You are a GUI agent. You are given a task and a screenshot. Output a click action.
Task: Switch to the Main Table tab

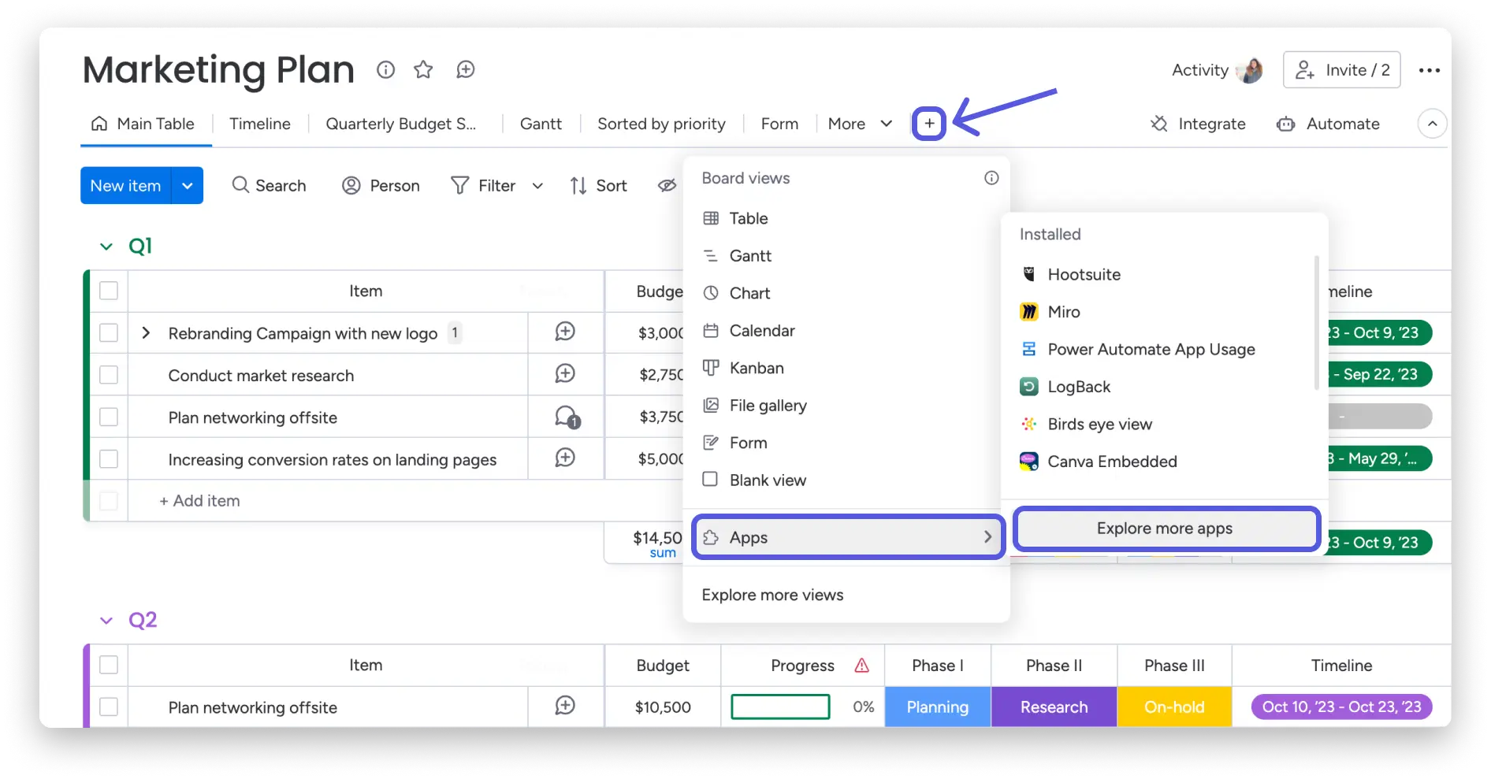click(x=144, y=124)
